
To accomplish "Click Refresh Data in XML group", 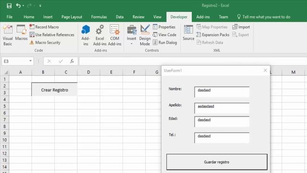I will pos(210,42).
